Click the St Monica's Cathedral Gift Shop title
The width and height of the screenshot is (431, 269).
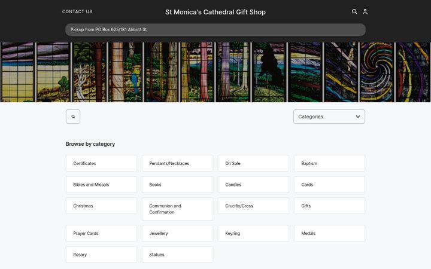pyautogui.click(x=215, y=12)
